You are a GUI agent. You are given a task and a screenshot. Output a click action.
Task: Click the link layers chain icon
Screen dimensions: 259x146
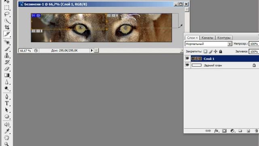[208, 131]
